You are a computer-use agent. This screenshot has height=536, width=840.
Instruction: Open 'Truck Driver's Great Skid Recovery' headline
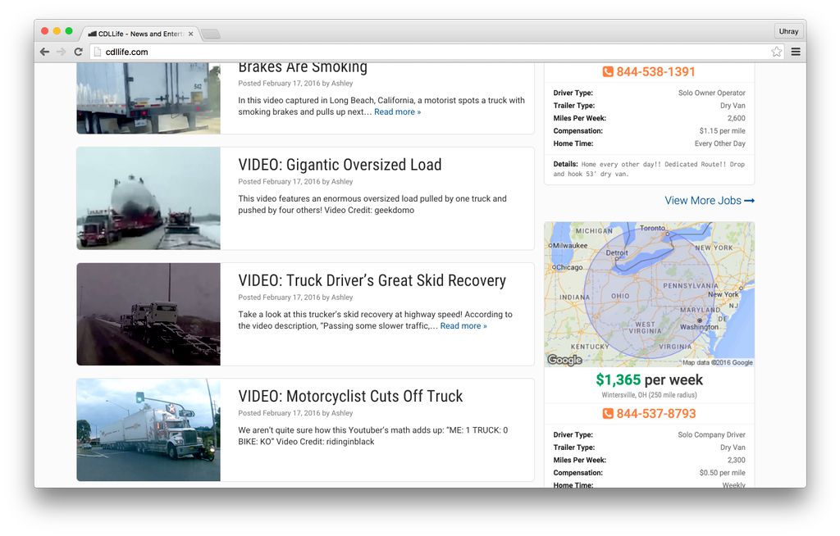[372, 280]
